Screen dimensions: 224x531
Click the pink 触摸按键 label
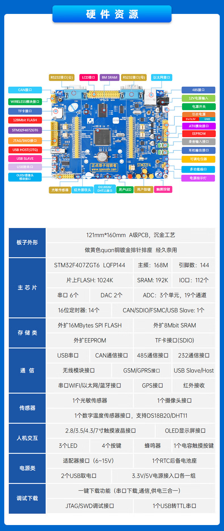(163, 189)
